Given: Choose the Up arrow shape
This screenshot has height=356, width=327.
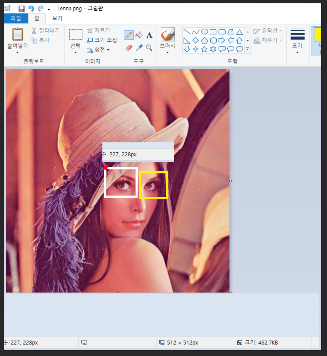Looking at the screenshot, I should [x=239, y=41].
